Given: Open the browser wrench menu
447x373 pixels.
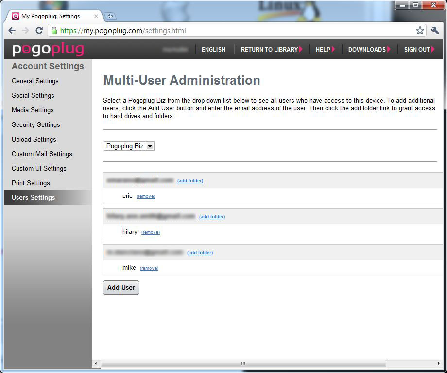Looking at the screenshot, I should point(435,30).
